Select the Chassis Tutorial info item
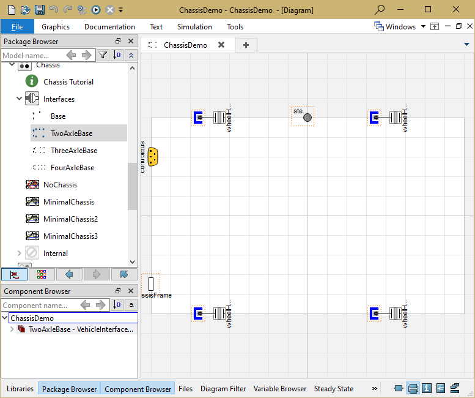 tap(68, 82)
